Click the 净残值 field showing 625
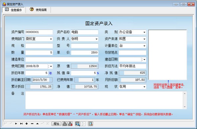 [133, 73]
